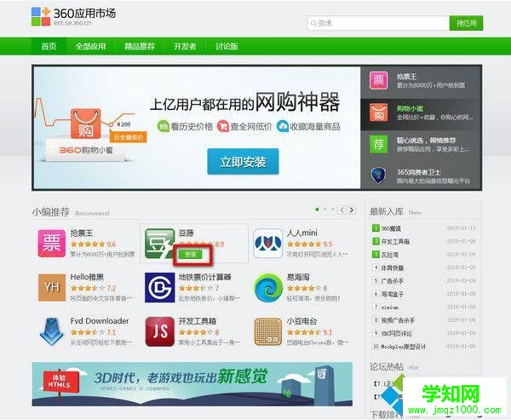Open 瓦拉淘 in newest list
Image resolution: width=511 pixels, height=420 pixels.
point(390,255)
